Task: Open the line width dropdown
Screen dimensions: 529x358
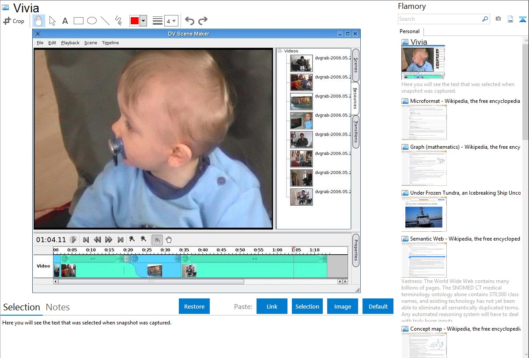Action: pos(171,21)
